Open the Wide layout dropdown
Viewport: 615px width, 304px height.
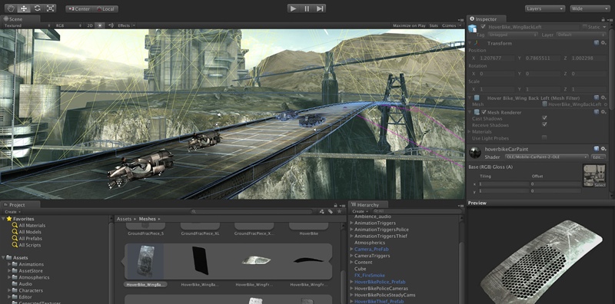coord(590,8)
